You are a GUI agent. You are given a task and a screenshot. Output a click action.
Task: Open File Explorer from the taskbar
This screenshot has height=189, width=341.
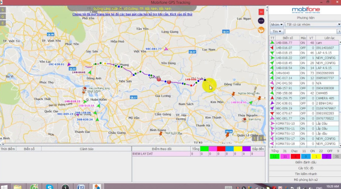(x=18, y=187)
